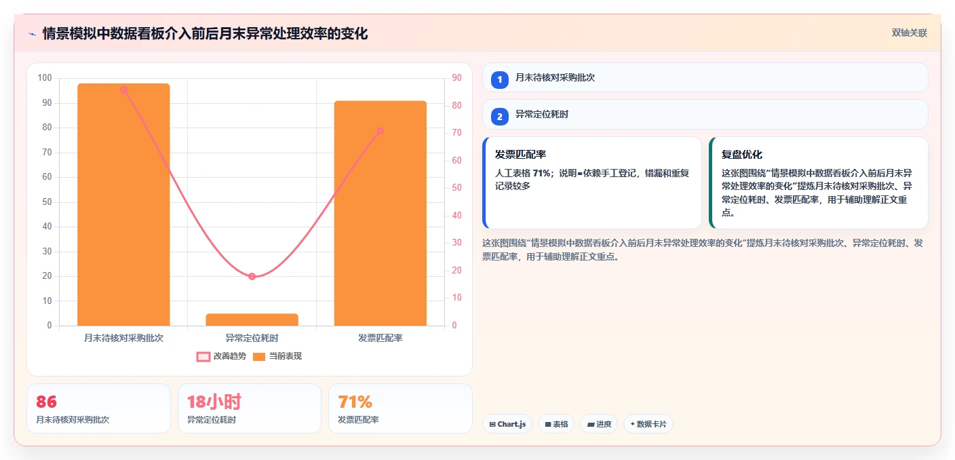Select the trend point on 月末待核对采购批次 bar

(123, 90)
